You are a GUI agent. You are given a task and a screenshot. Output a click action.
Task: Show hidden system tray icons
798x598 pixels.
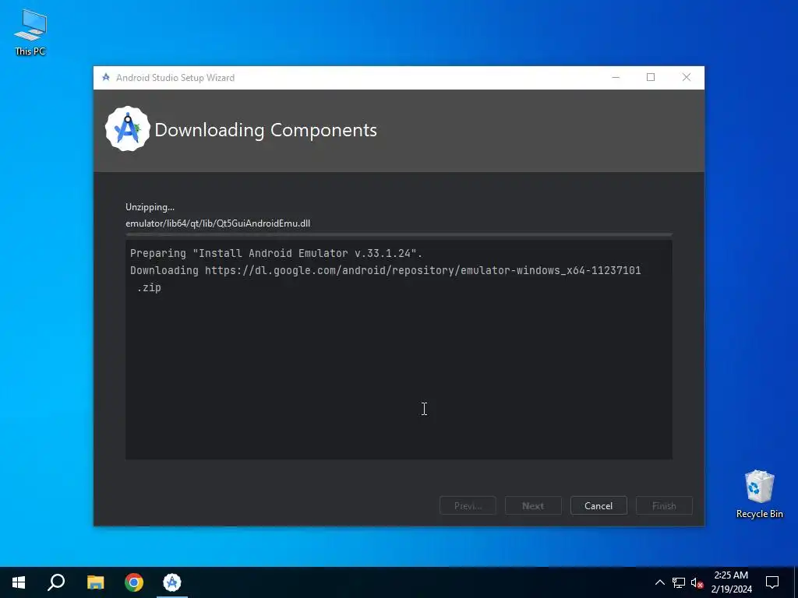click(x=659, y=582)
